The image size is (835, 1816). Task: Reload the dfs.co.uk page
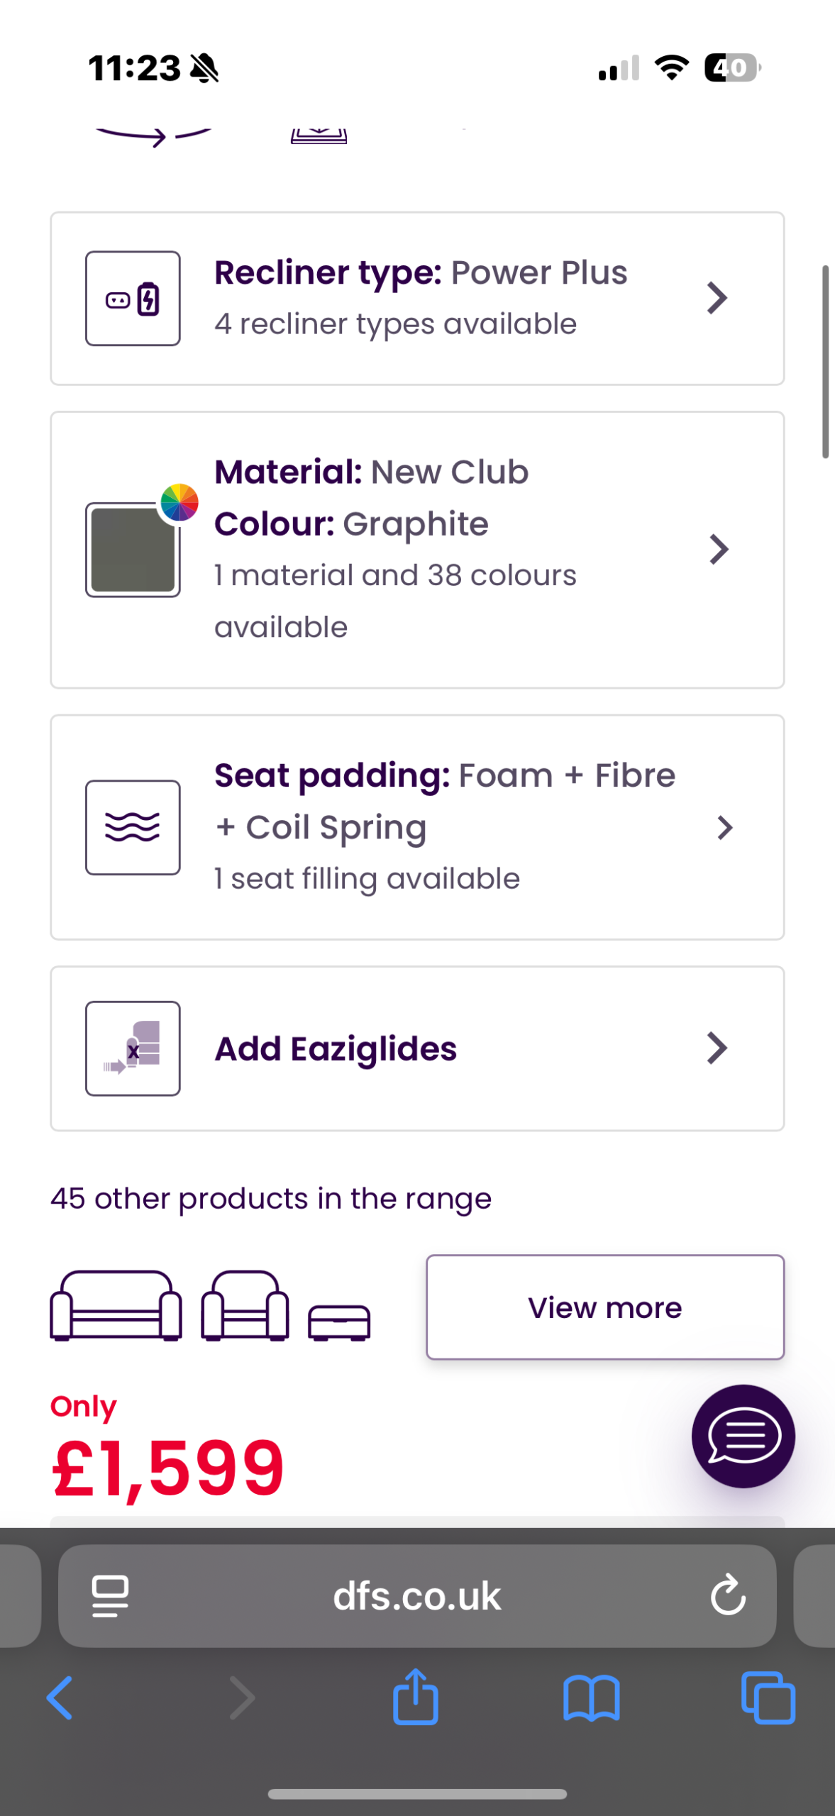[x=728, y=1595]
